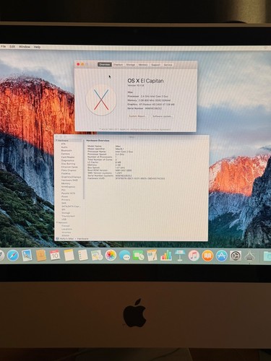Select FireWire in the sidebar
271x361 pixels.
point(66,173)
